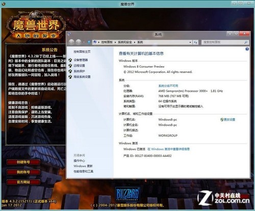Click shield icon next to 远程设置

pyautogui.click(x=70, y=66)
